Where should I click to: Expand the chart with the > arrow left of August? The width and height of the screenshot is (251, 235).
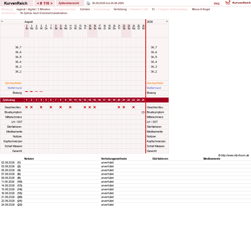click(x=2, y=21)
